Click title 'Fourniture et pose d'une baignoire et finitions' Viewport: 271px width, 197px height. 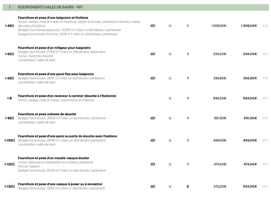click(x=56, y=18)
